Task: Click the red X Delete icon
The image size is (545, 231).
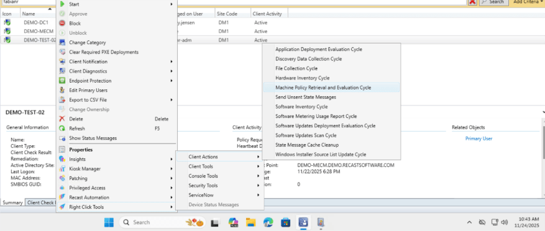Action: (x=62, y=119)
